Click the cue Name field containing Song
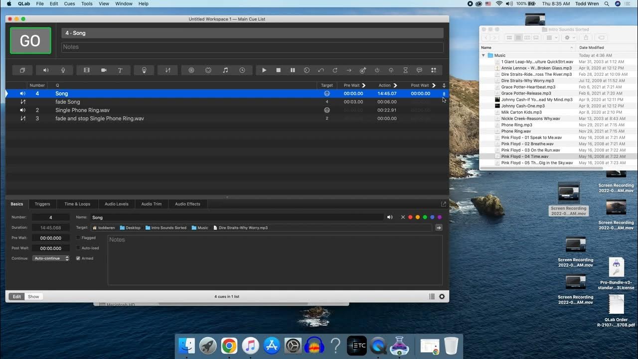This screenshot has height=359, width=638. (237, 217)
